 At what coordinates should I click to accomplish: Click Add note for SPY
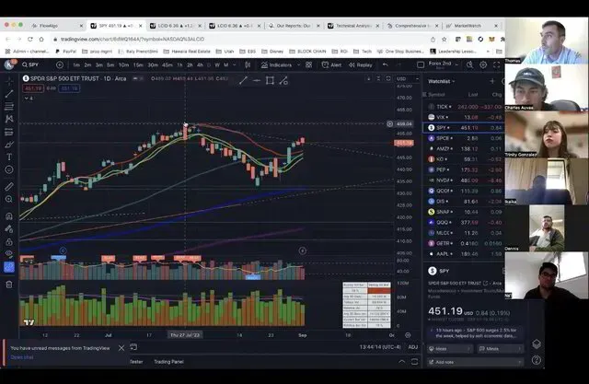coord(476,362)
